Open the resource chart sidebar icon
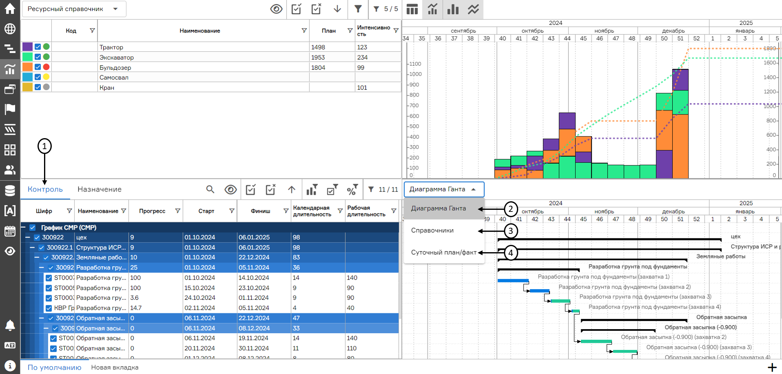 (x=10, y=69)
